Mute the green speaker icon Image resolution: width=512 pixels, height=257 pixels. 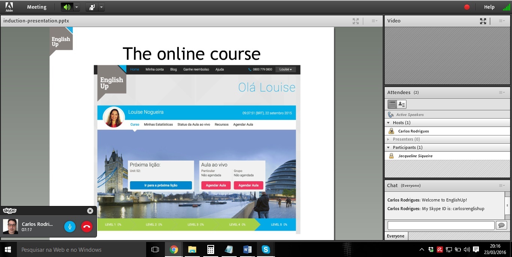coord(67,7)
